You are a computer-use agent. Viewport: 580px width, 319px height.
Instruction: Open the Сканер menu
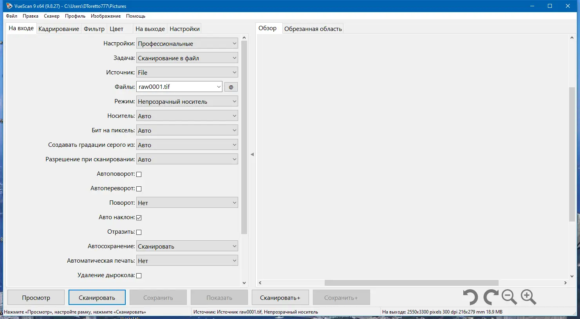click(52, 16)
